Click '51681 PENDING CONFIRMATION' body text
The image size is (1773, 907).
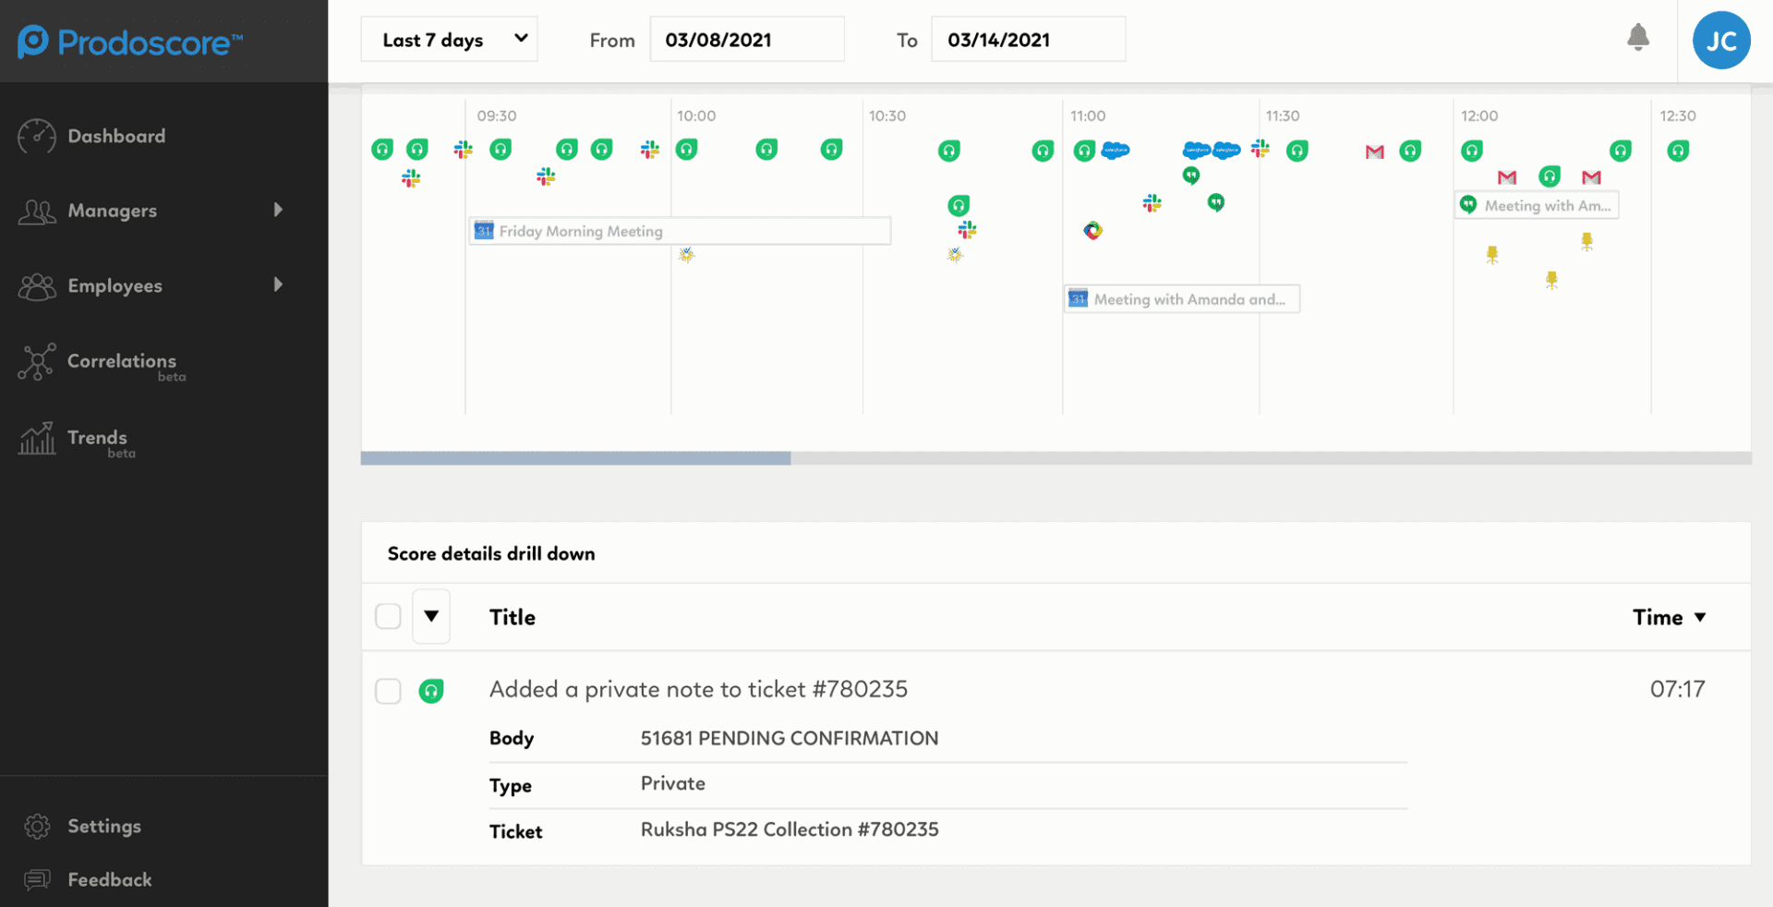point(790,738)
